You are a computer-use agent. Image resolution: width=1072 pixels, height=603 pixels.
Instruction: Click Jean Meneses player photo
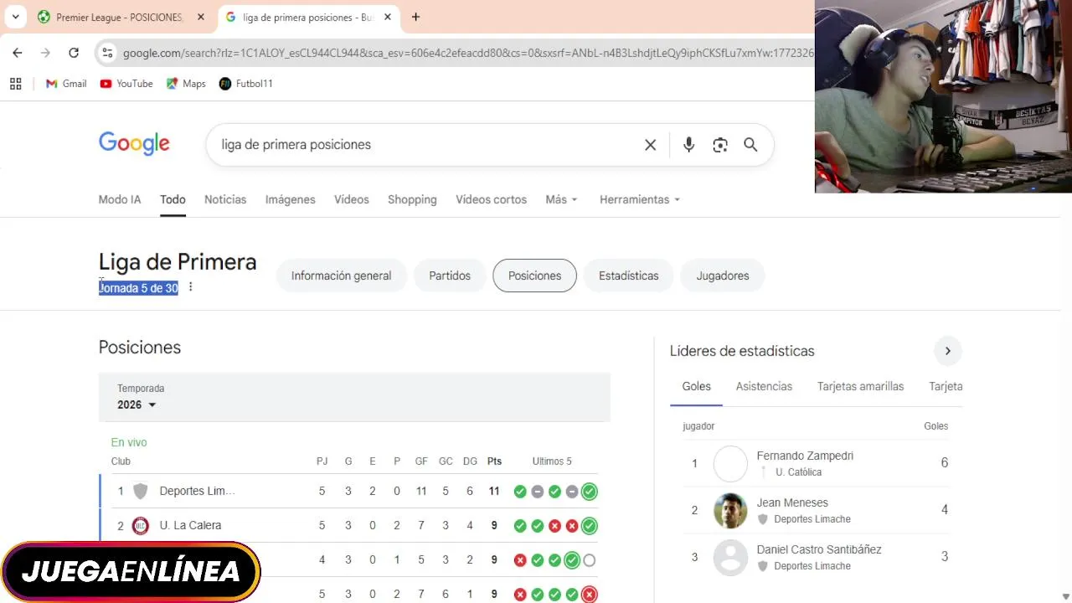730,510
